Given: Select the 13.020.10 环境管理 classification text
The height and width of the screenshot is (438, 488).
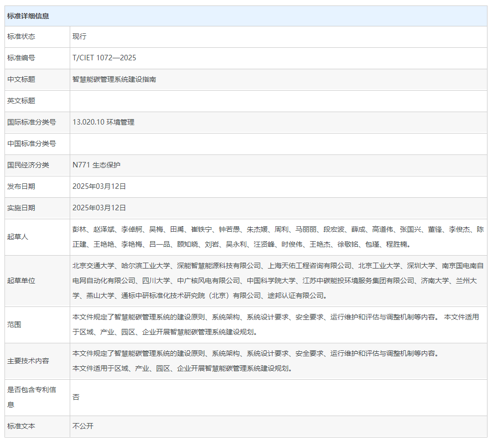Looking at the screenshot, I should click(x=103, y=122).
